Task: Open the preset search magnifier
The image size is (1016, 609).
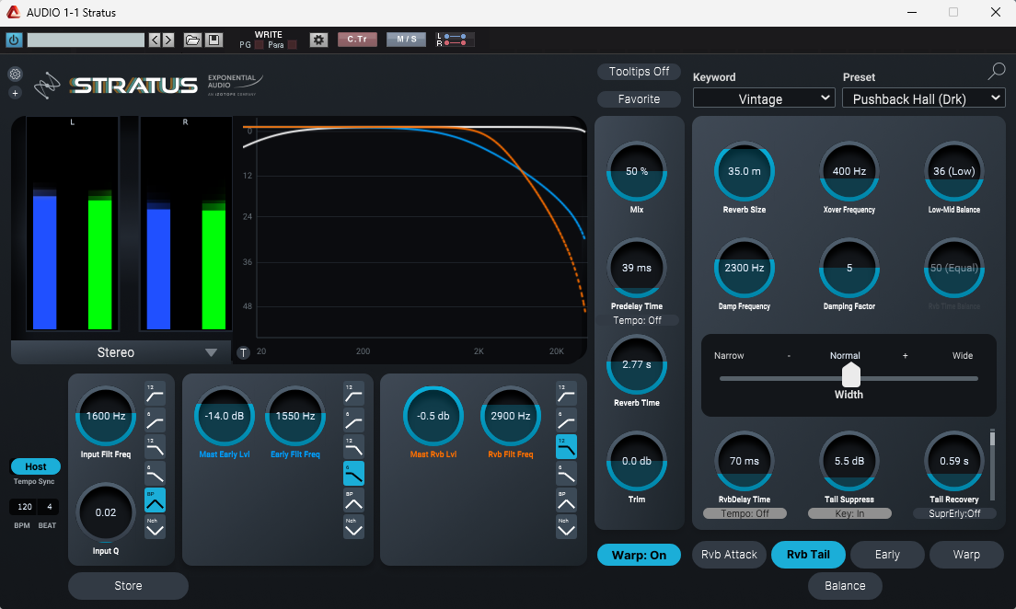Action: coord(996,72)
